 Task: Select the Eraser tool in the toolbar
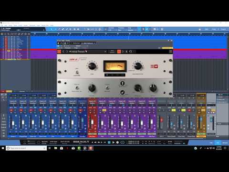(x=63, y=29)
